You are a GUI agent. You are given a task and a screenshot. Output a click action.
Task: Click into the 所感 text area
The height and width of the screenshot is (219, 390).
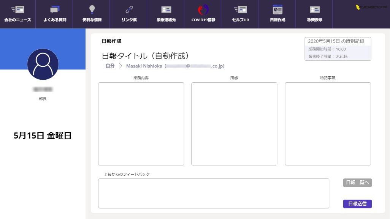pos(234,124)
